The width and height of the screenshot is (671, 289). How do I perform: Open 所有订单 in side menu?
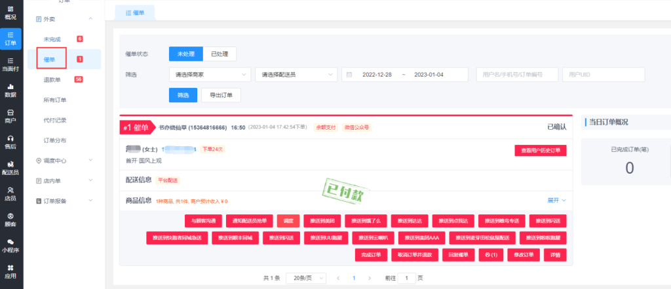pos(55,100)
